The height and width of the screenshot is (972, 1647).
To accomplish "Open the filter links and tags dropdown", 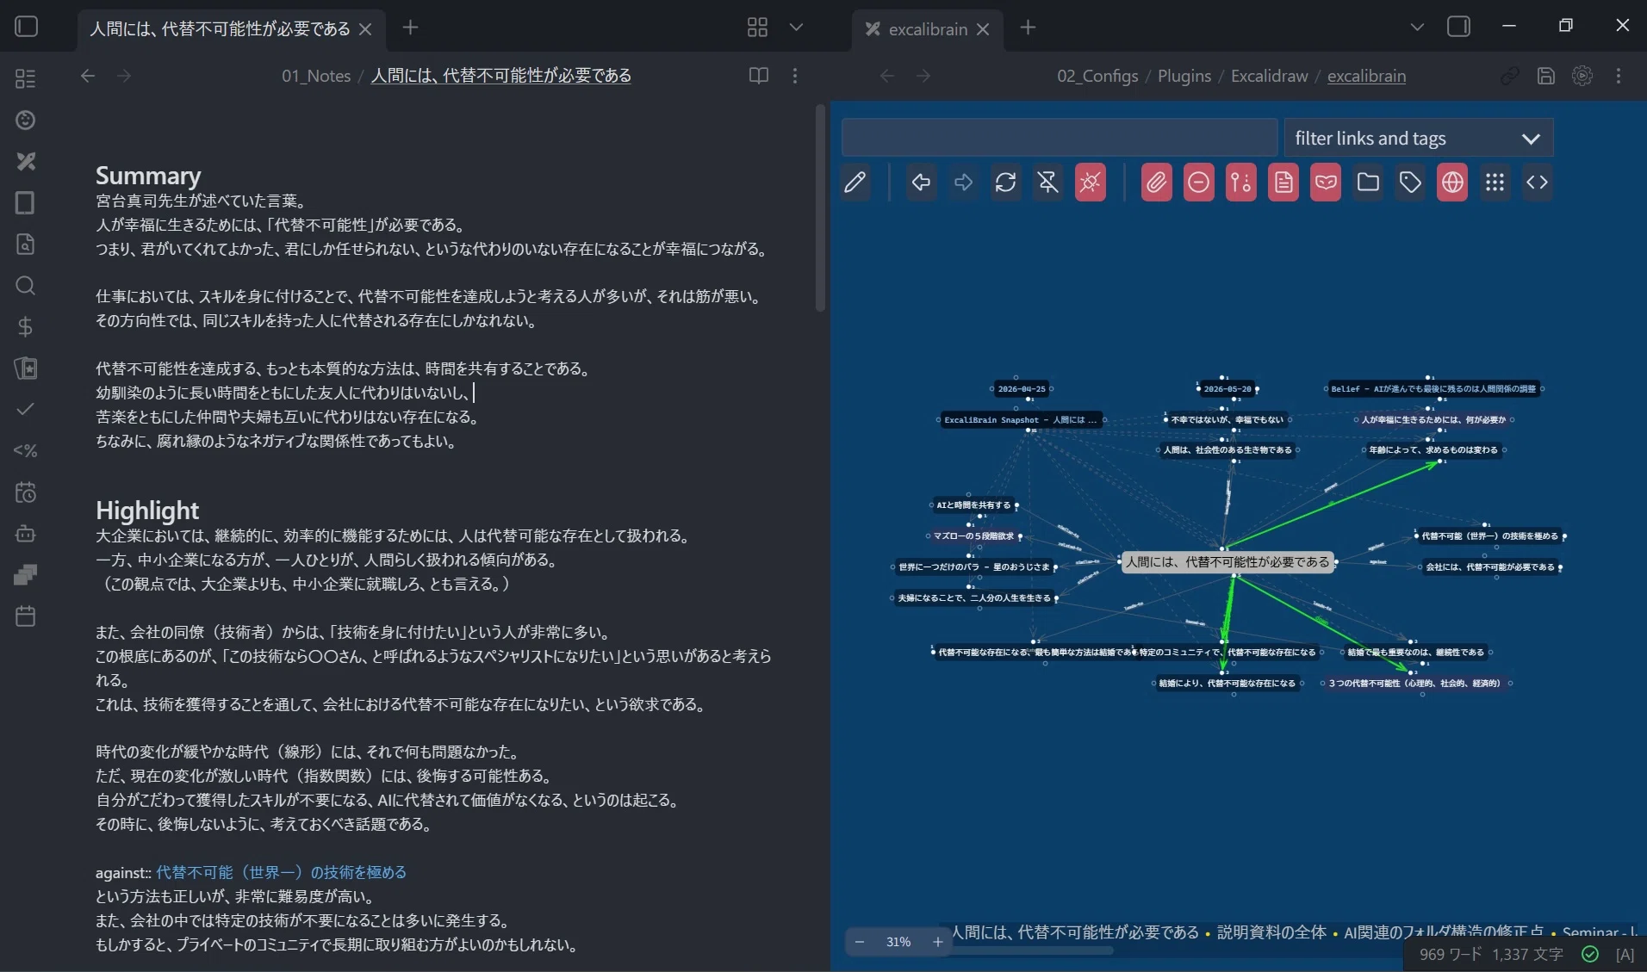I will click(x=1418, y=138).
